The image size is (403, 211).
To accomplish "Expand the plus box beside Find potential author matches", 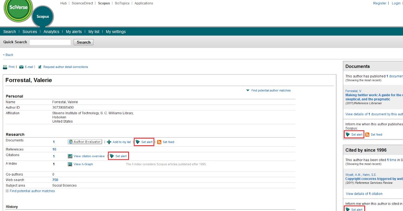I will click(x=7, y=191).
